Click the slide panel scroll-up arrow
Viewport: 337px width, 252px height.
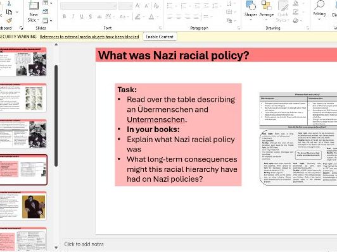(x=56, y=44)
